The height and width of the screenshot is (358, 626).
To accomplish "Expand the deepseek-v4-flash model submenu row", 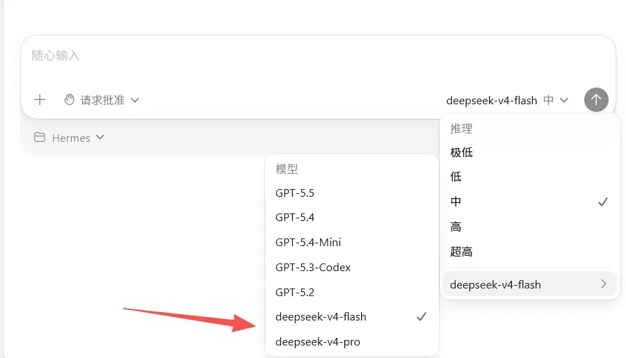I will pos(529,284).
